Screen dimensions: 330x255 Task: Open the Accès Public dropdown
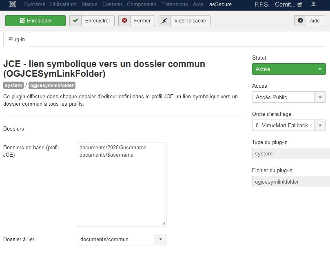[x=289, y=97]
